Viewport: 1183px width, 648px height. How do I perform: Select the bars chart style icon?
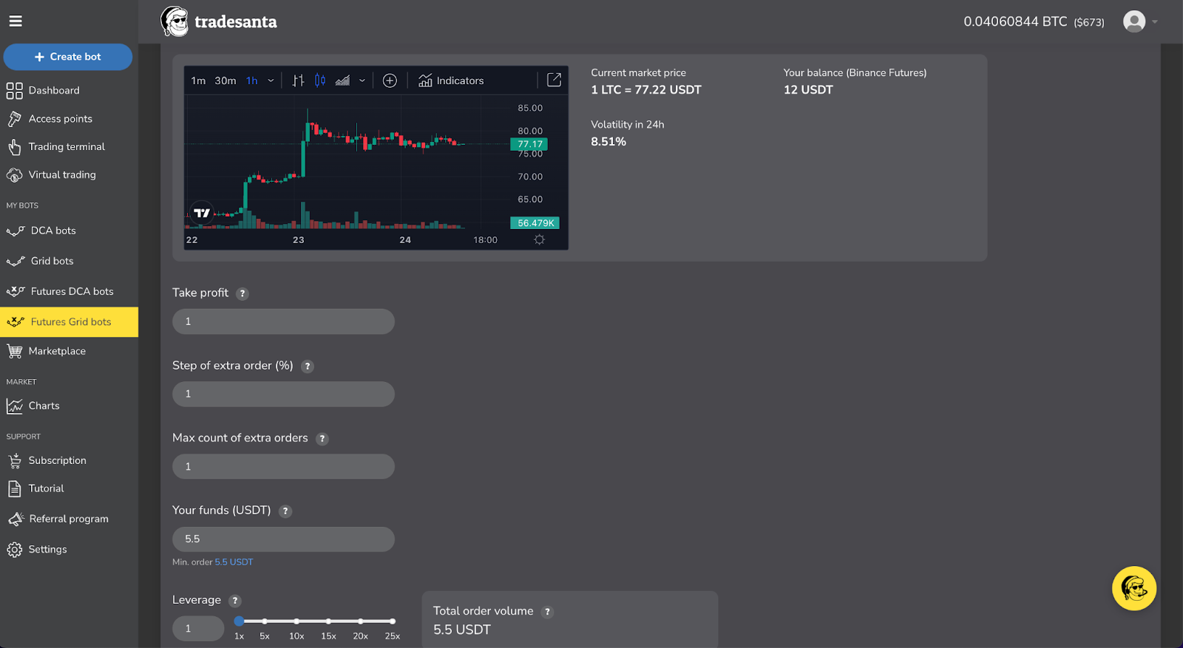pyautogui.click(x=298, y=81)
